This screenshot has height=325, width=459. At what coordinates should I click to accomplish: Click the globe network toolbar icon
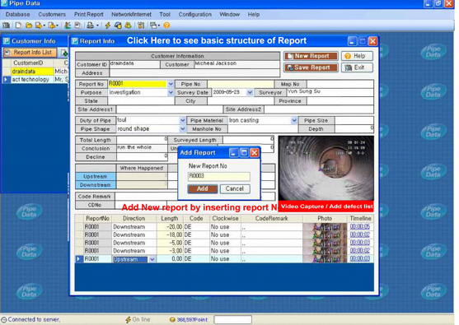click(x=119, y=26)
